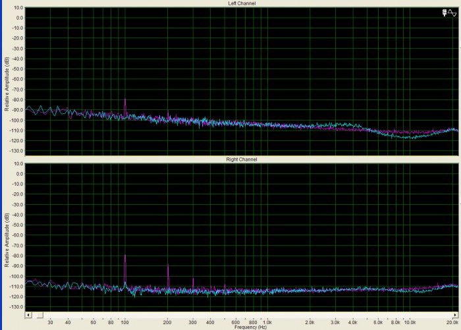The height and width of the screenshot is (330, 461).
Task: Select the Right Channel plot title
Action: click(x=242, y=159)
